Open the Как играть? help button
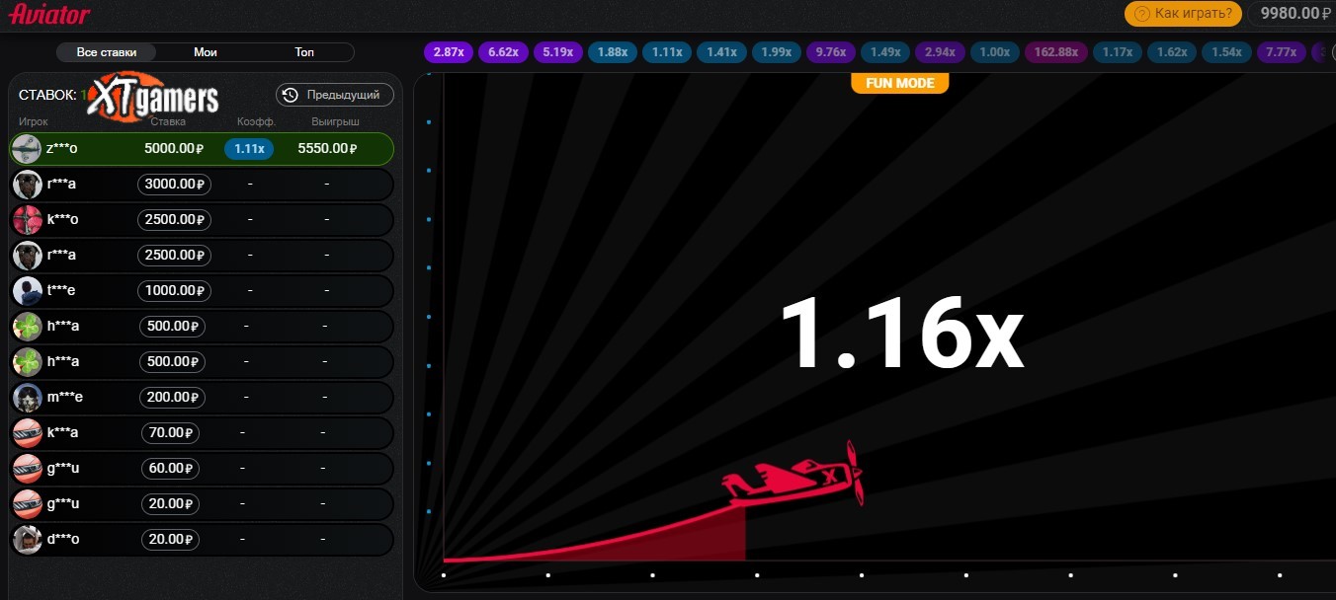 pyautogui.click(x=1183, y=13)
